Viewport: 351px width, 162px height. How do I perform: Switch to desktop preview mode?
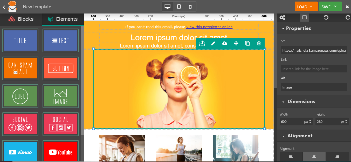[x=168, y=7]
